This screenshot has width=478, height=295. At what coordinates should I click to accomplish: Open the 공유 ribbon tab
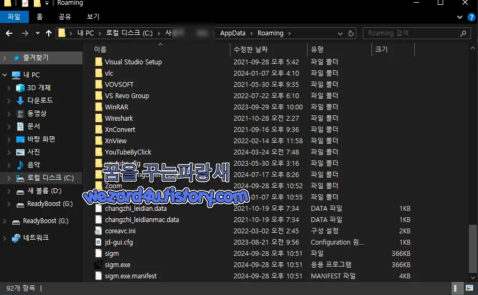click(65, 17)
